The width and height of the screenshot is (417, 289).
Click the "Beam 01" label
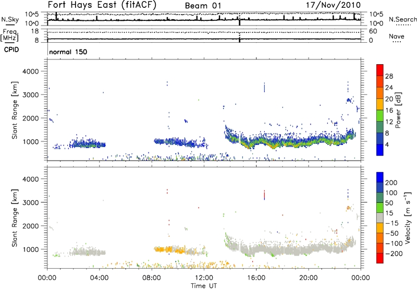(x=203, y=6)
